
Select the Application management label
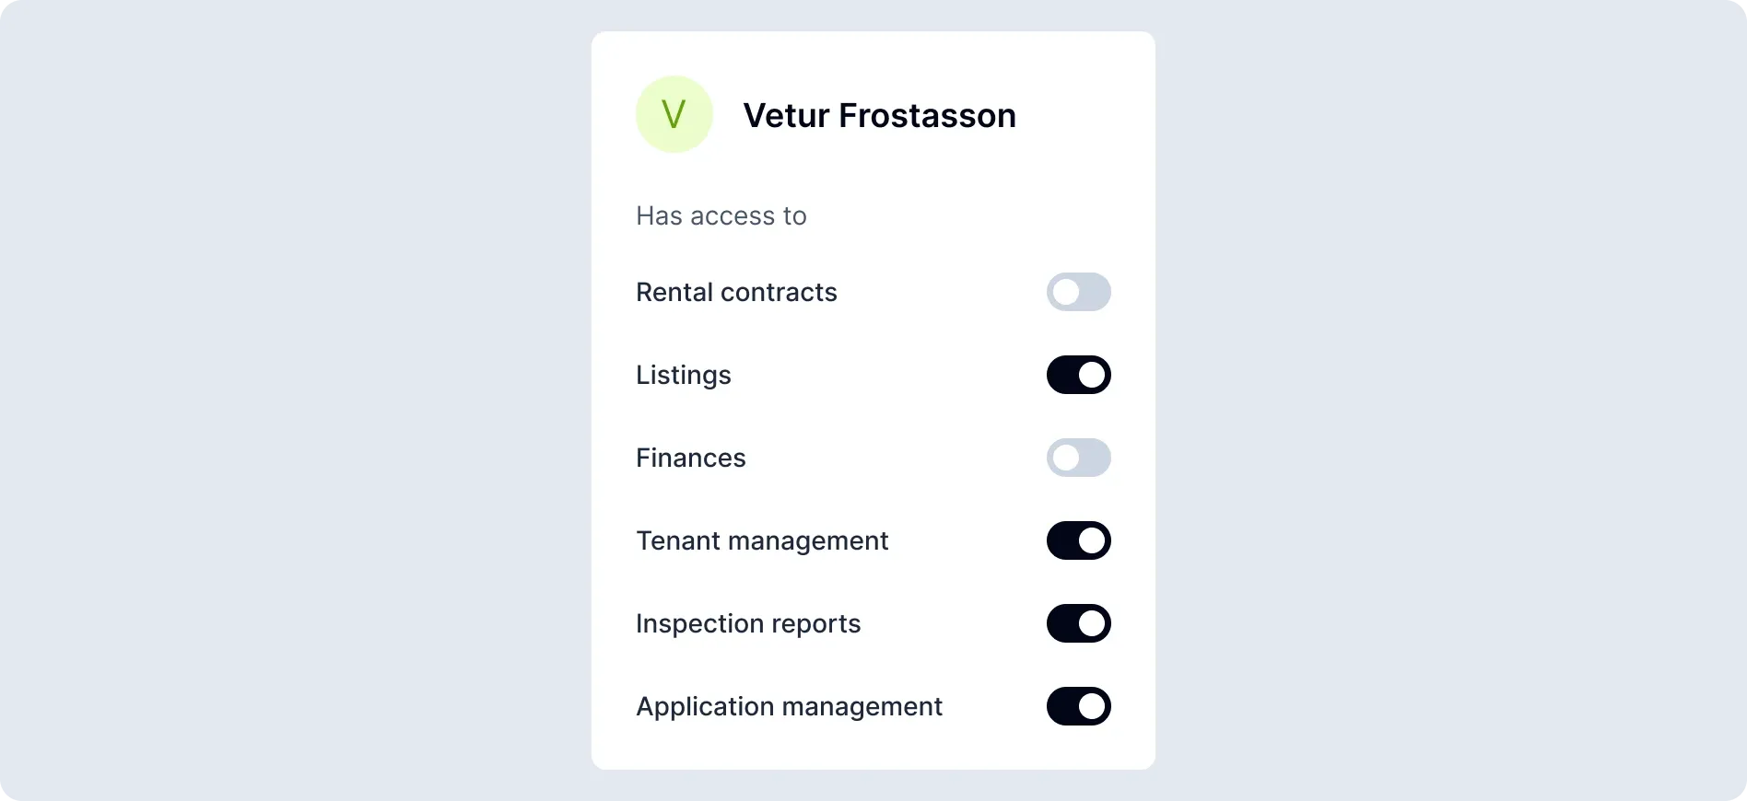pyautogui.click(x=789, y=707)
